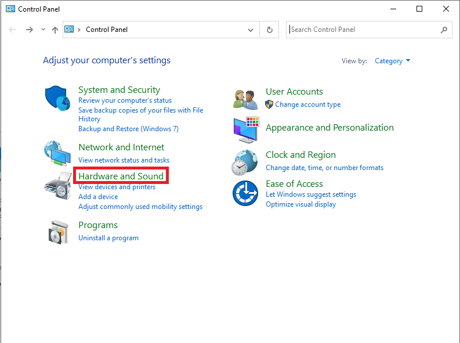
Task: Open the System and Security shield icon
Action: (57, 98)
